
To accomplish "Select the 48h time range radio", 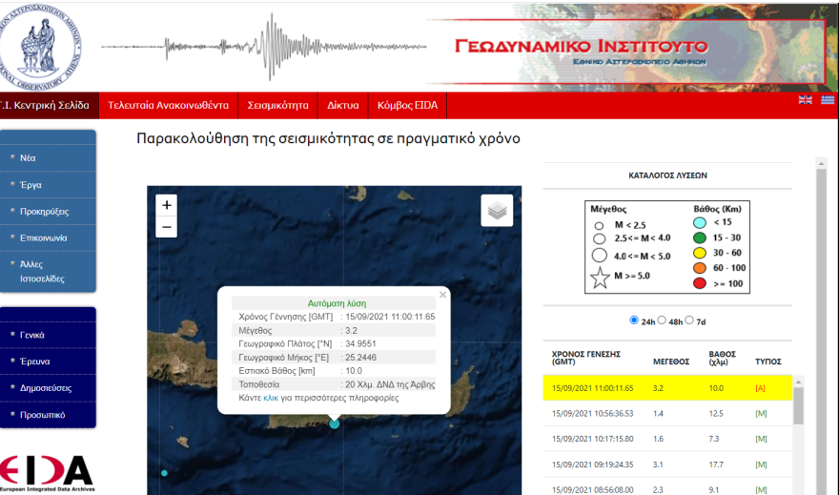I will pos(662,320).
